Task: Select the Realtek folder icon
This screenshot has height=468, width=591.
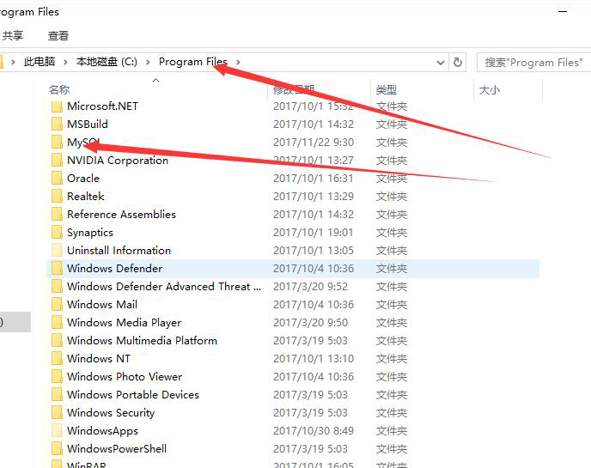Action: [57, 197]
